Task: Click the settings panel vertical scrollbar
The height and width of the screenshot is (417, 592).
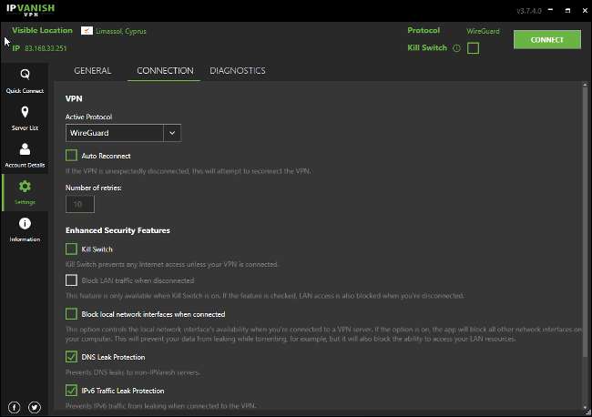Action: 586,220
